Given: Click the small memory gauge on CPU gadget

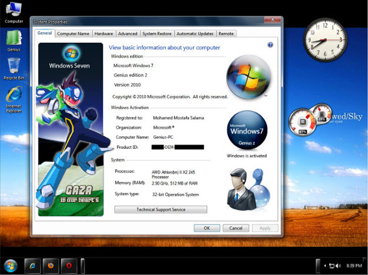Looking at the screenshot, I should tap(321, 114).
